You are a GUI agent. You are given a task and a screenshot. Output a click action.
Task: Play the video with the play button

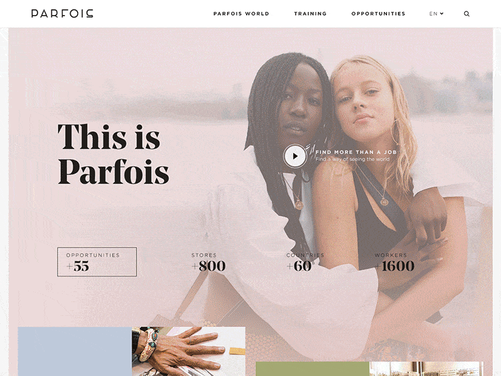click(x=295, y=156)
